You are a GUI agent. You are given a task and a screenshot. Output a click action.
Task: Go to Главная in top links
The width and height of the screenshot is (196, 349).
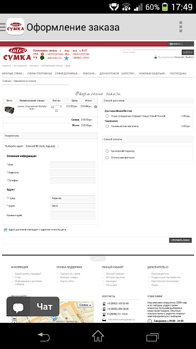coord(7,66)
